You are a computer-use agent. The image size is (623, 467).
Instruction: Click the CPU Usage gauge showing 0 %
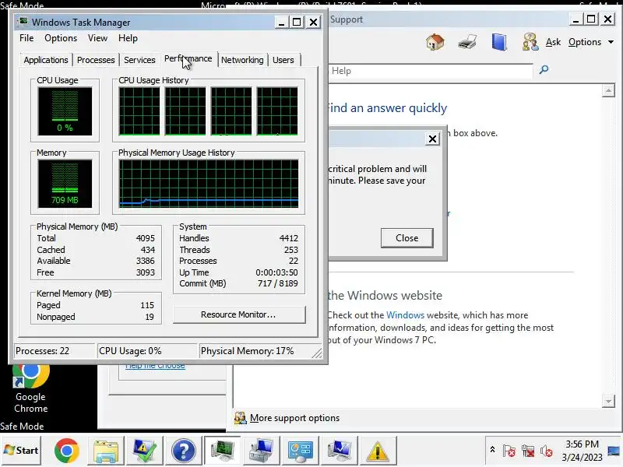pyautogui.click(x=65, y=111)
